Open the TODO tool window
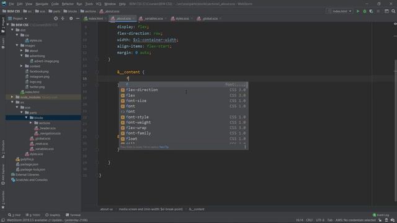This screenshot has width=397, height=223. [33, 215]
